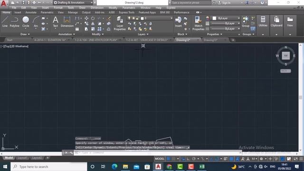Expand the Layers panel
This screenshot has height=171, width=304.
pyautogui.click(x=143, y=34)
